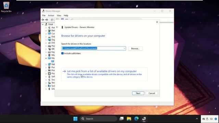Click the Windows Start button
Image resolution: width=219 pixels, height=123 pixels.
[75, 119]
